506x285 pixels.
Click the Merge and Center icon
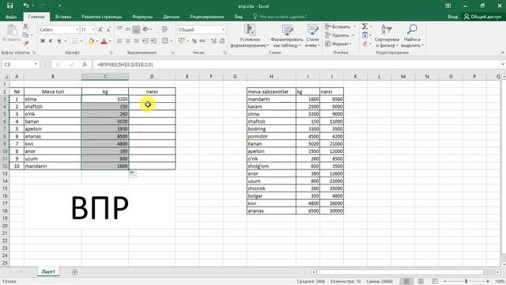click(165, 41)
